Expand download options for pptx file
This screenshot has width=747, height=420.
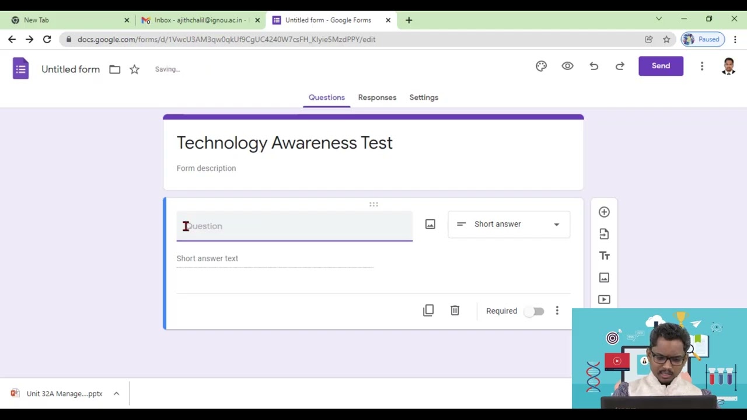click(x=116, y=394)
